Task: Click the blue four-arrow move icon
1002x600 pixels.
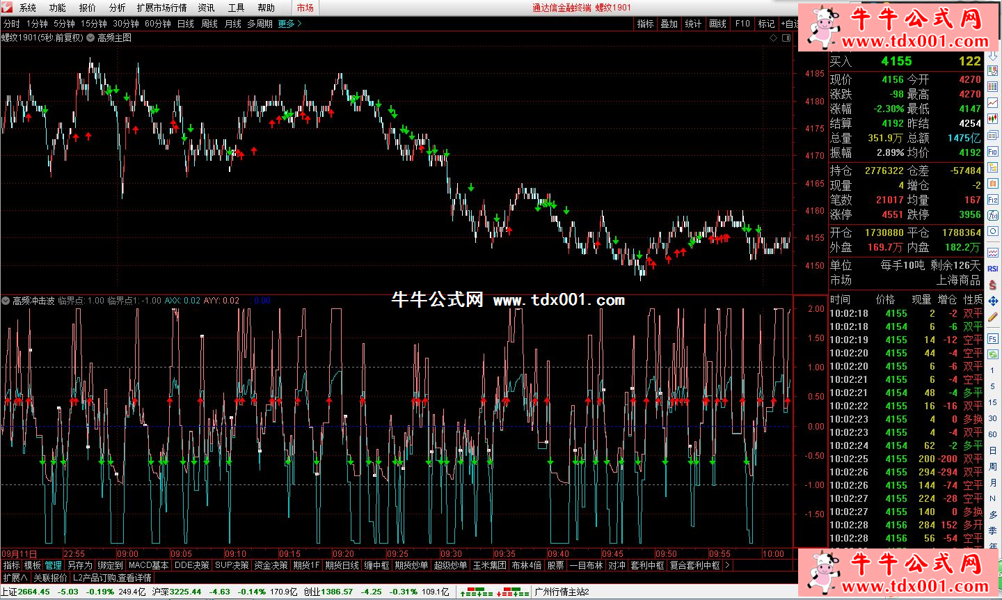Action: coord(993,301)
